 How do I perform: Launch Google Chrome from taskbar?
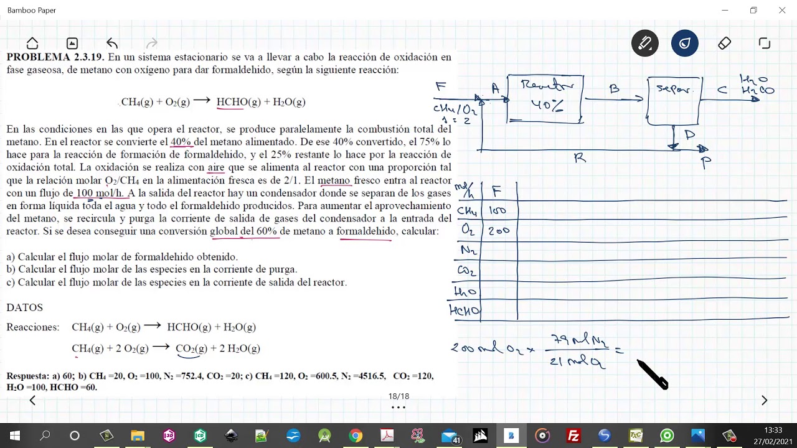click(x=356, y=436)
